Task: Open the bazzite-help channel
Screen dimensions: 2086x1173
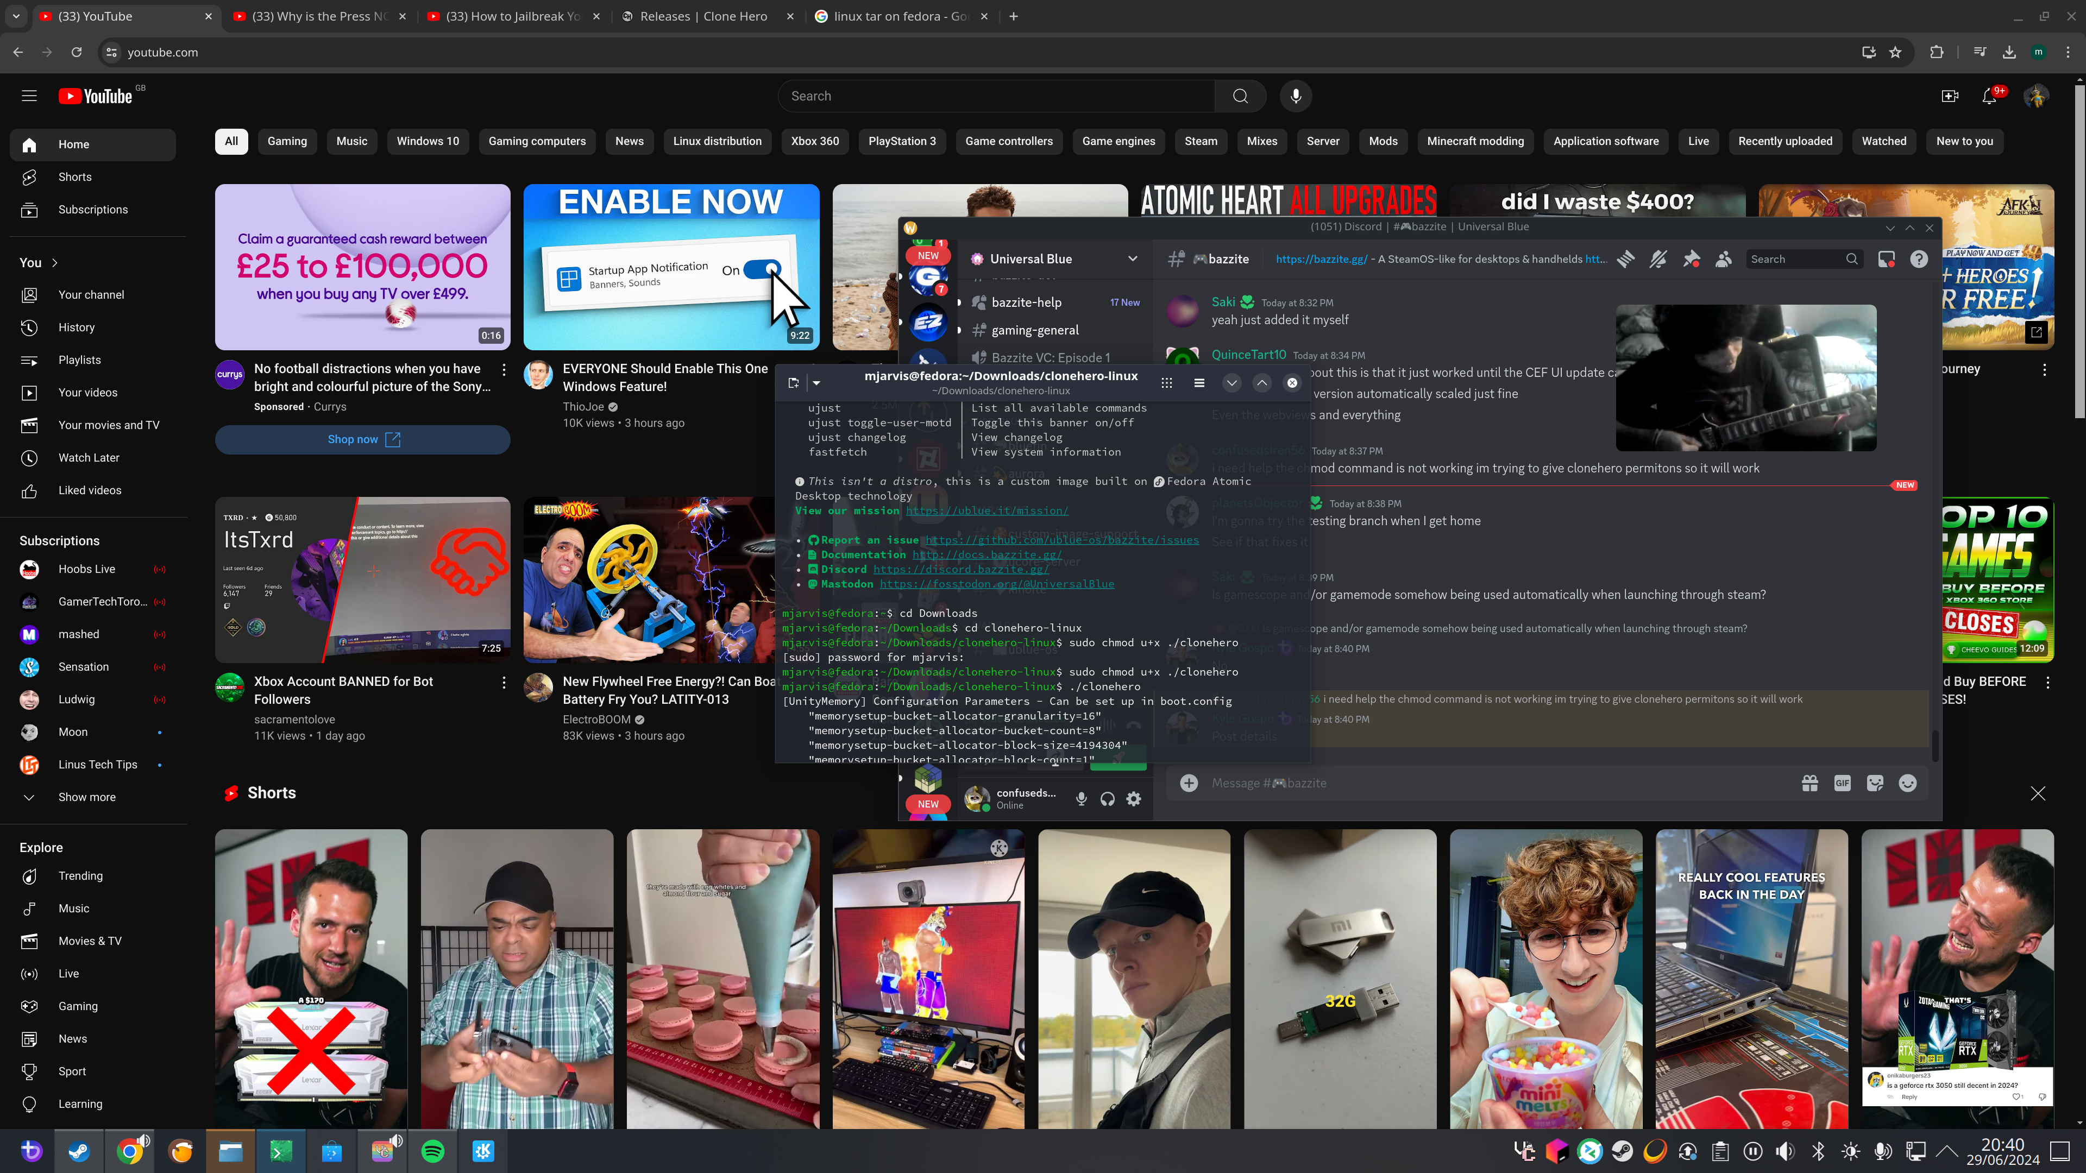Action: (x=1026, y=302)
